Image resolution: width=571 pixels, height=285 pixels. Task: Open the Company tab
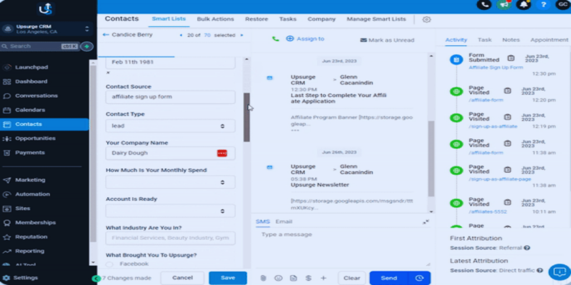(322, 19)
